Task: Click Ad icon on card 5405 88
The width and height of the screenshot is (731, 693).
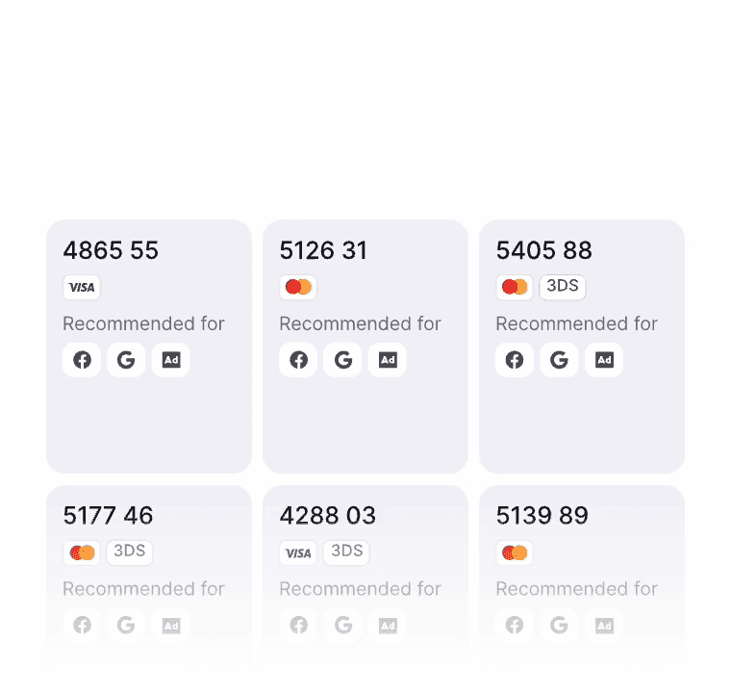Action: [x=603, y=360]
